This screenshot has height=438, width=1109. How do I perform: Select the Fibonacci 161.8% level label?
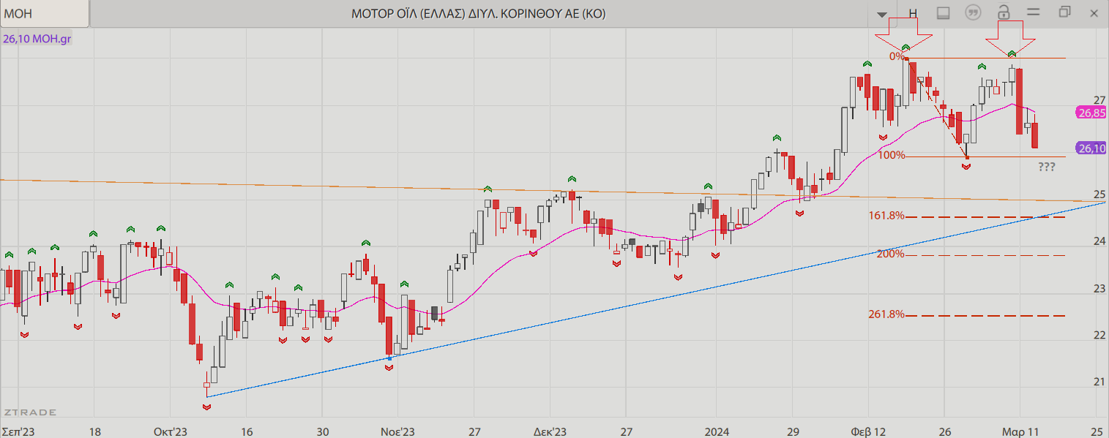click(x=887, y=216)
